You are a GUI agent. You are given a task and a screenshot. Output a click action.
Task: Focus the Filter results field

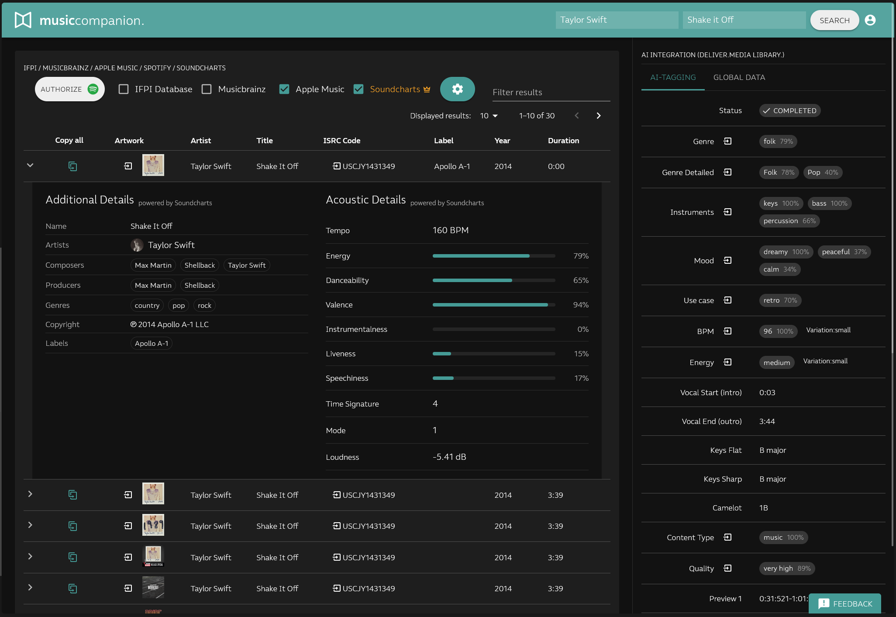551,92
